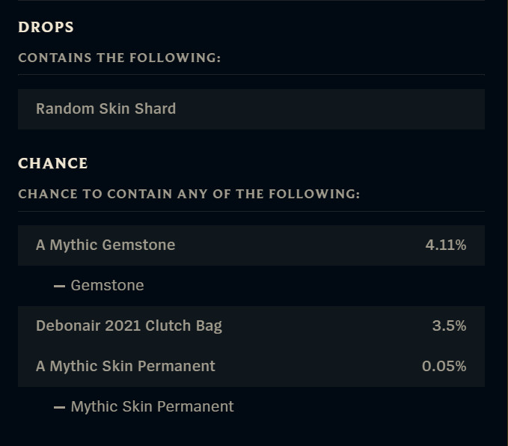This screenshot has width=508, height=446.
Task: Click the 4.11% chance value
Action: [x=445, y=245]
